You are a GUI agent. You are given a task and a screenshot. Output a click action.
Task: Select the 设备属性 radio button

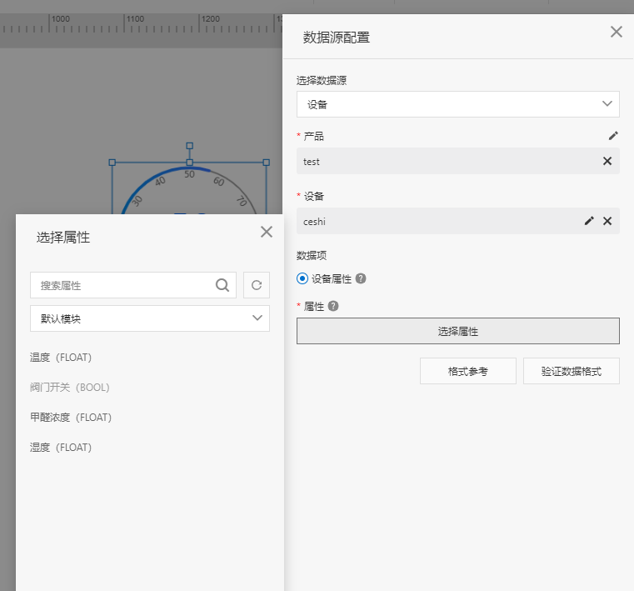click(x=302, y=278)
